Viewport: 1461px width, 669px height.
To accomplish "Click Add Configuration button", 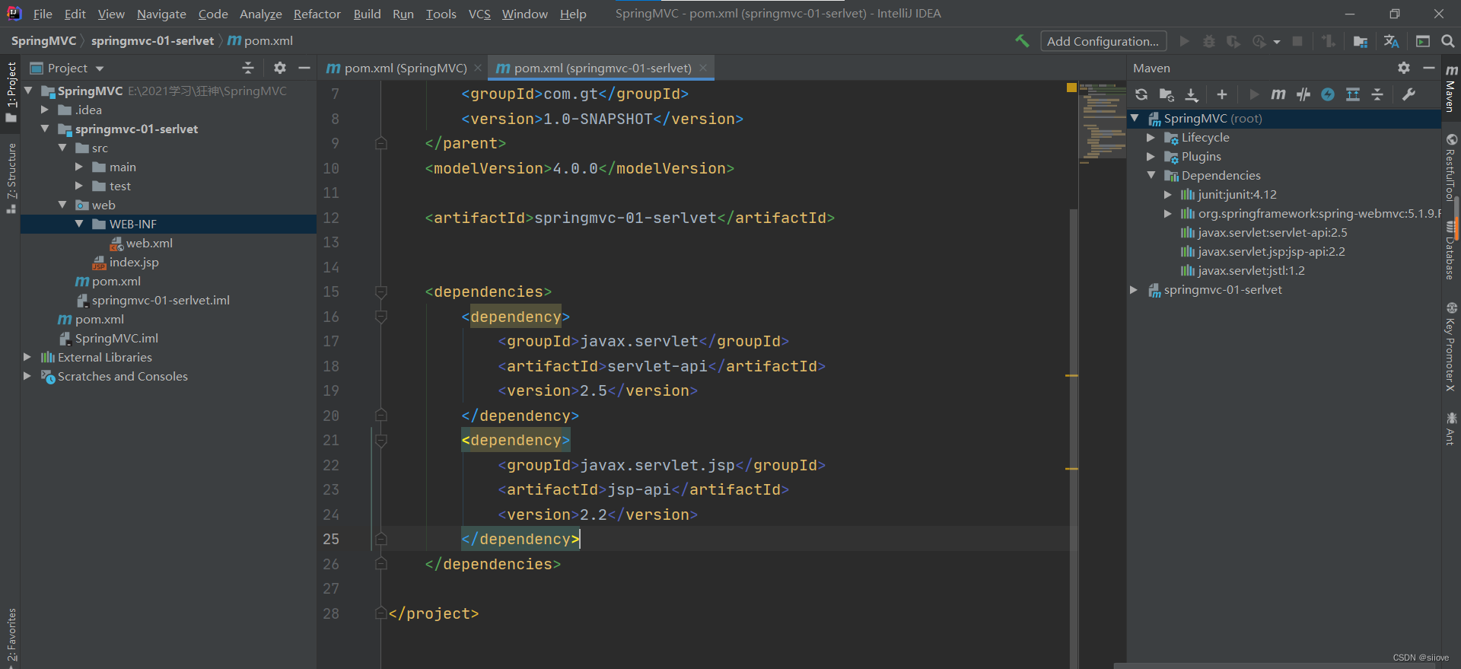I will [x=1103, y=41].
